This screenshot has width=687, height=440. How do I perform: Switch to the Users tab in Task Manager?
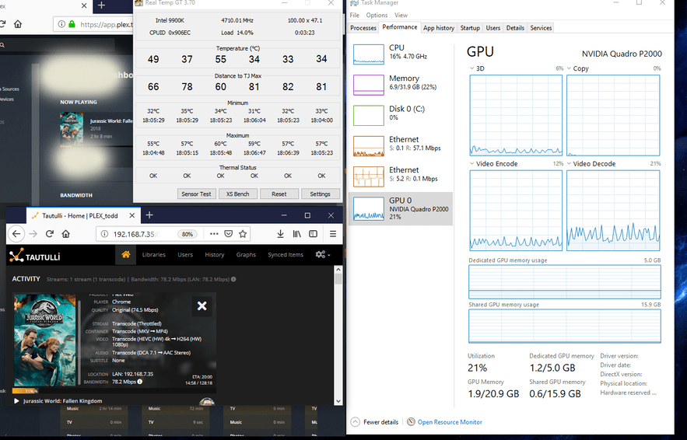tap(493, 27)
